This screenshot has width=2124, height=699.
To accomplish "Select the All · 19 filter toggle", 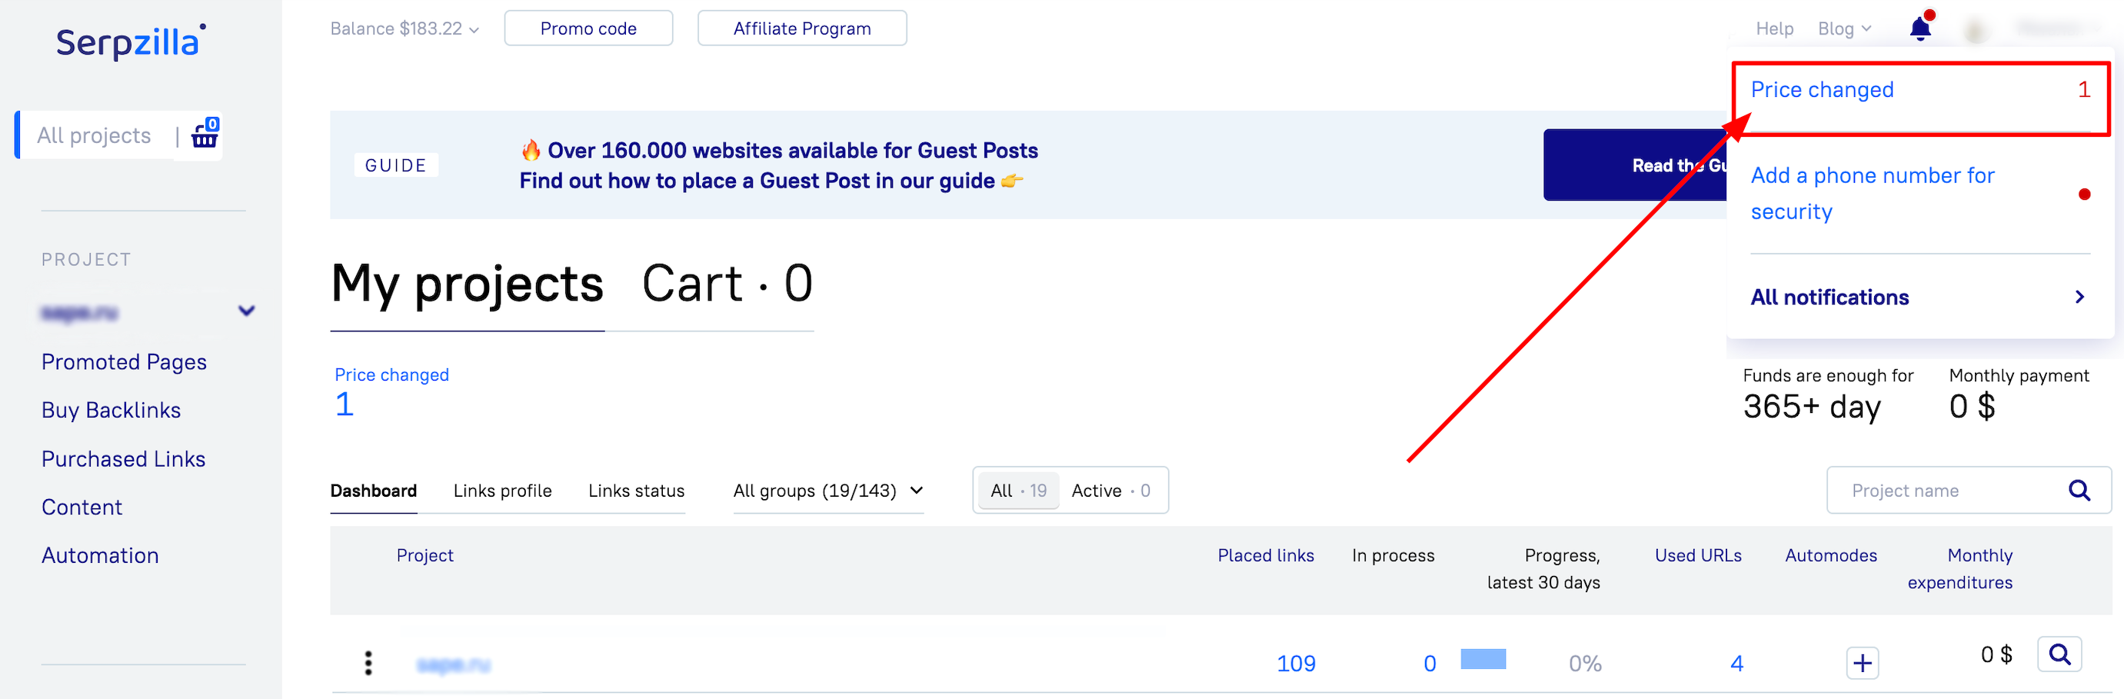I will tap(1018, 491).
